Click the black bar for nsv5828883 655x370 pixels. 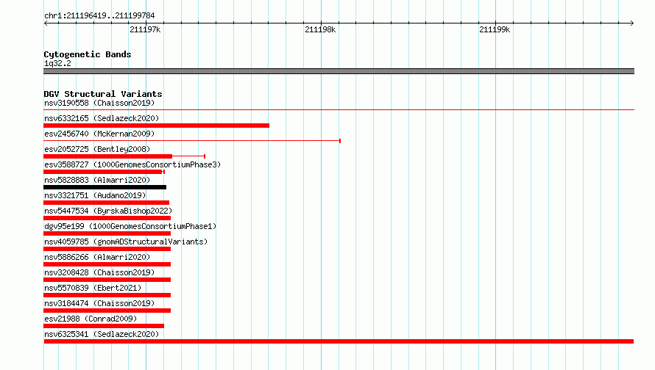(x=105, y=187)
